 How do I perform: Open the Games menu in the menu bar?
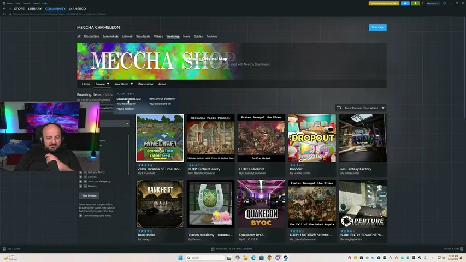[x=36, y=3]
